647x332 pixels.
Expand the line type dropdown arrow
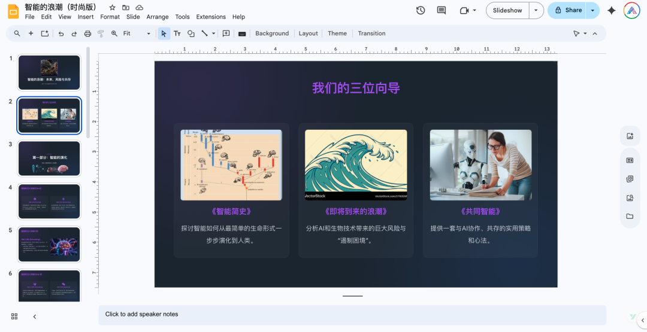(213, 33)
